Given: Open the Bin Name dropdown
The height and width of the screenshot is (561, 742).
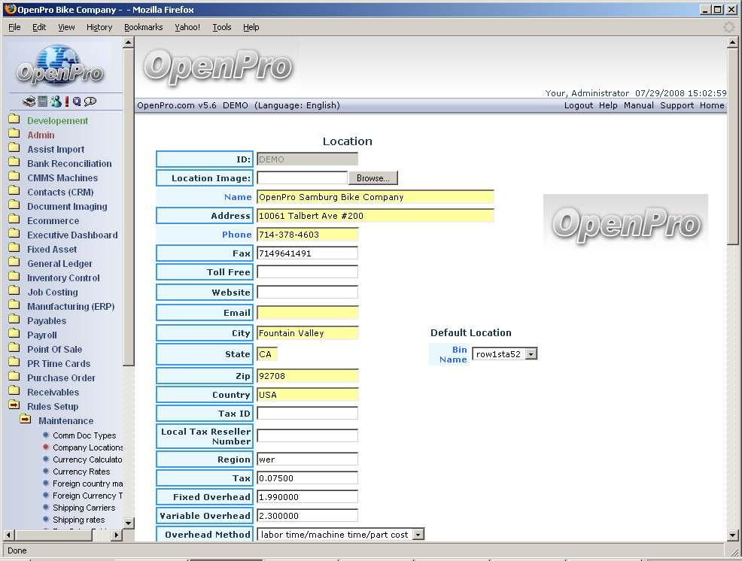Looking at the screenshot, I should point(531,354).
